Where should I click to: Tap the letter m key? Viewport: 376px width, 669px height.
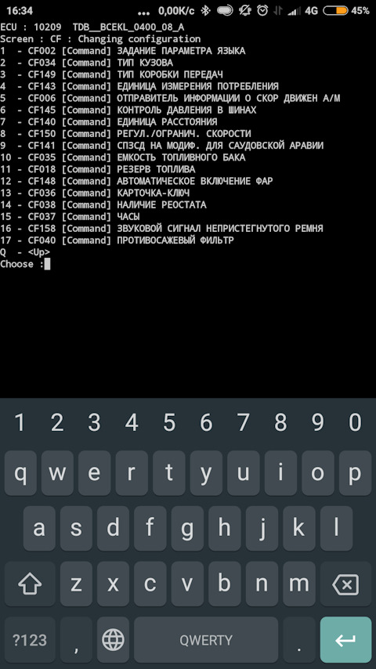tap(298, 584)
